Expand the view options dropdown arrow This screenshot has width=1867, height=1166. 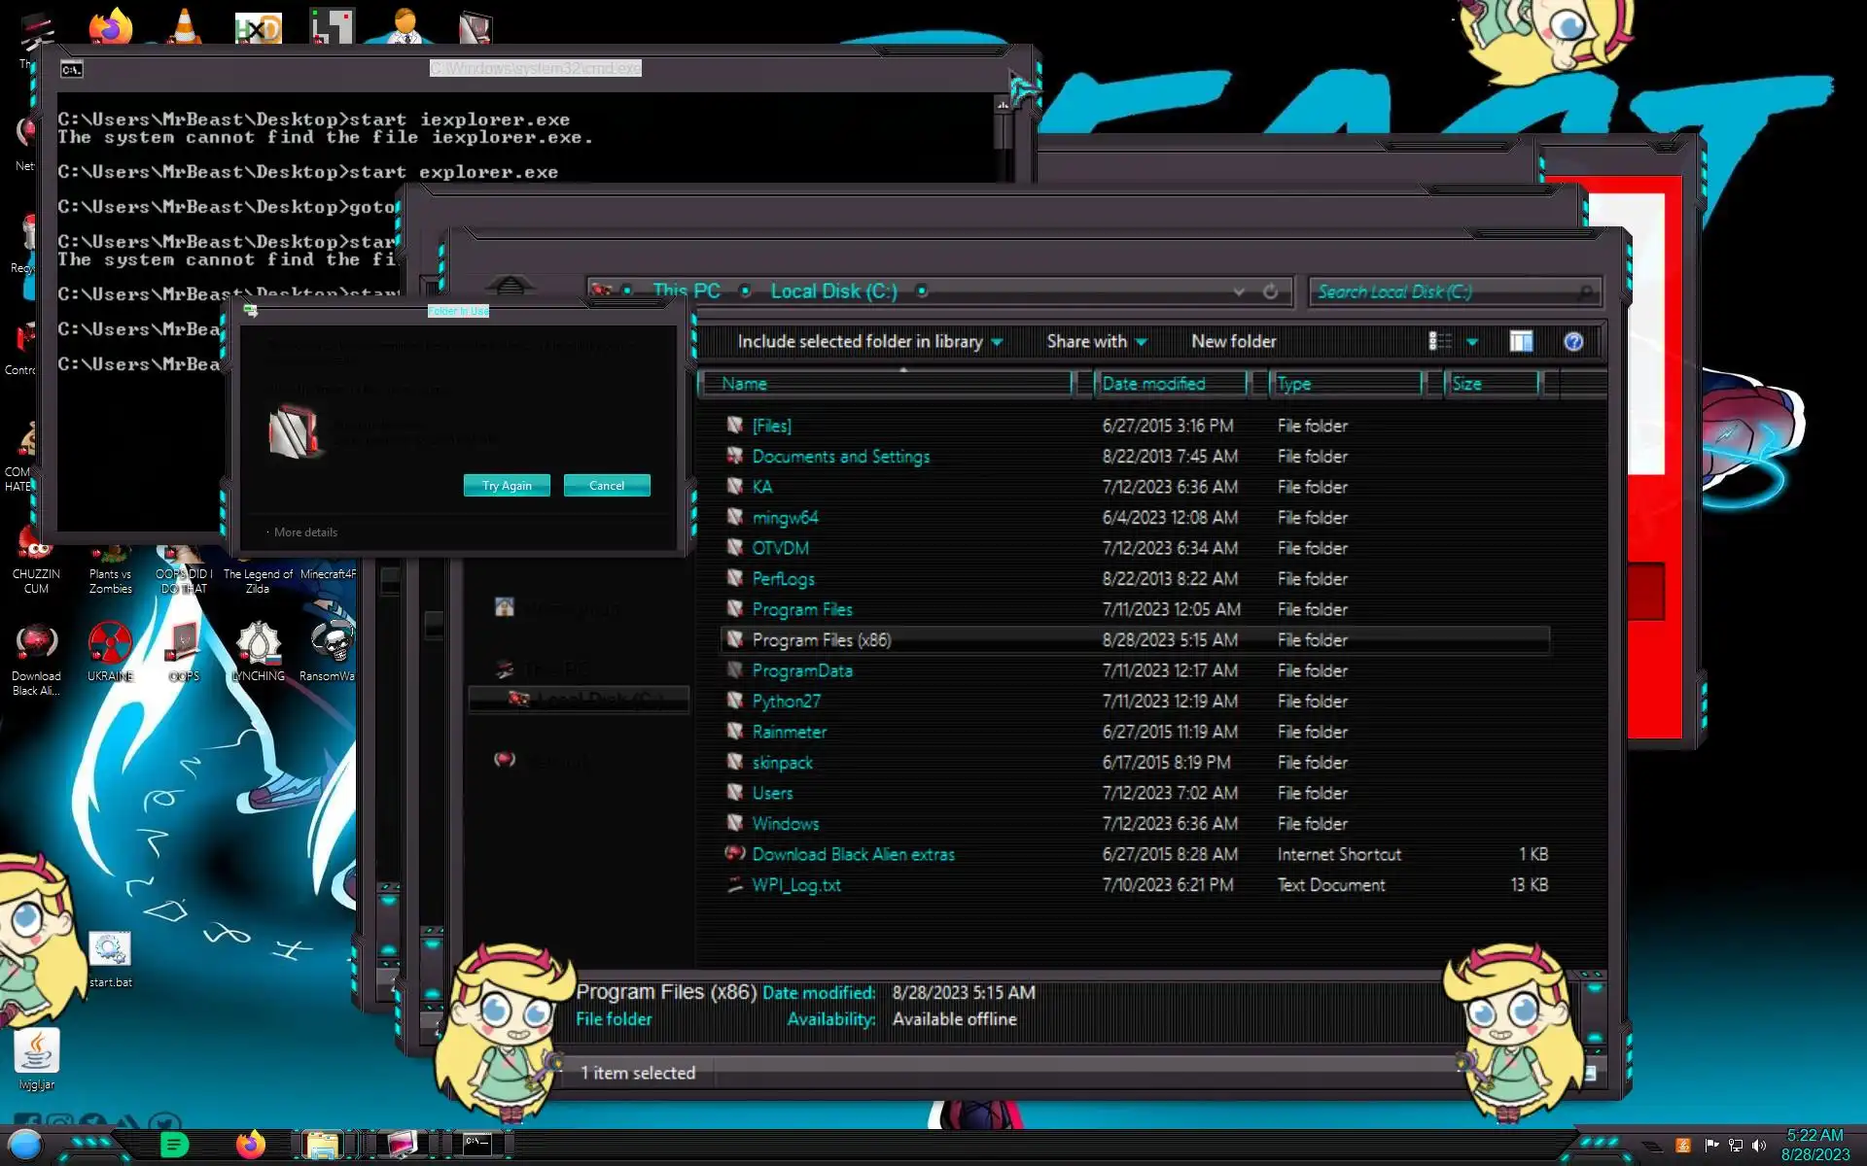click(1472, 342)
